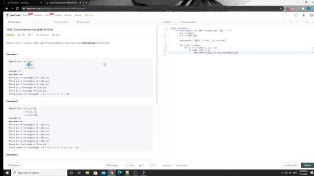Click the Problems list button
This screenshot has height=176, width=314.
pos(14,165)
